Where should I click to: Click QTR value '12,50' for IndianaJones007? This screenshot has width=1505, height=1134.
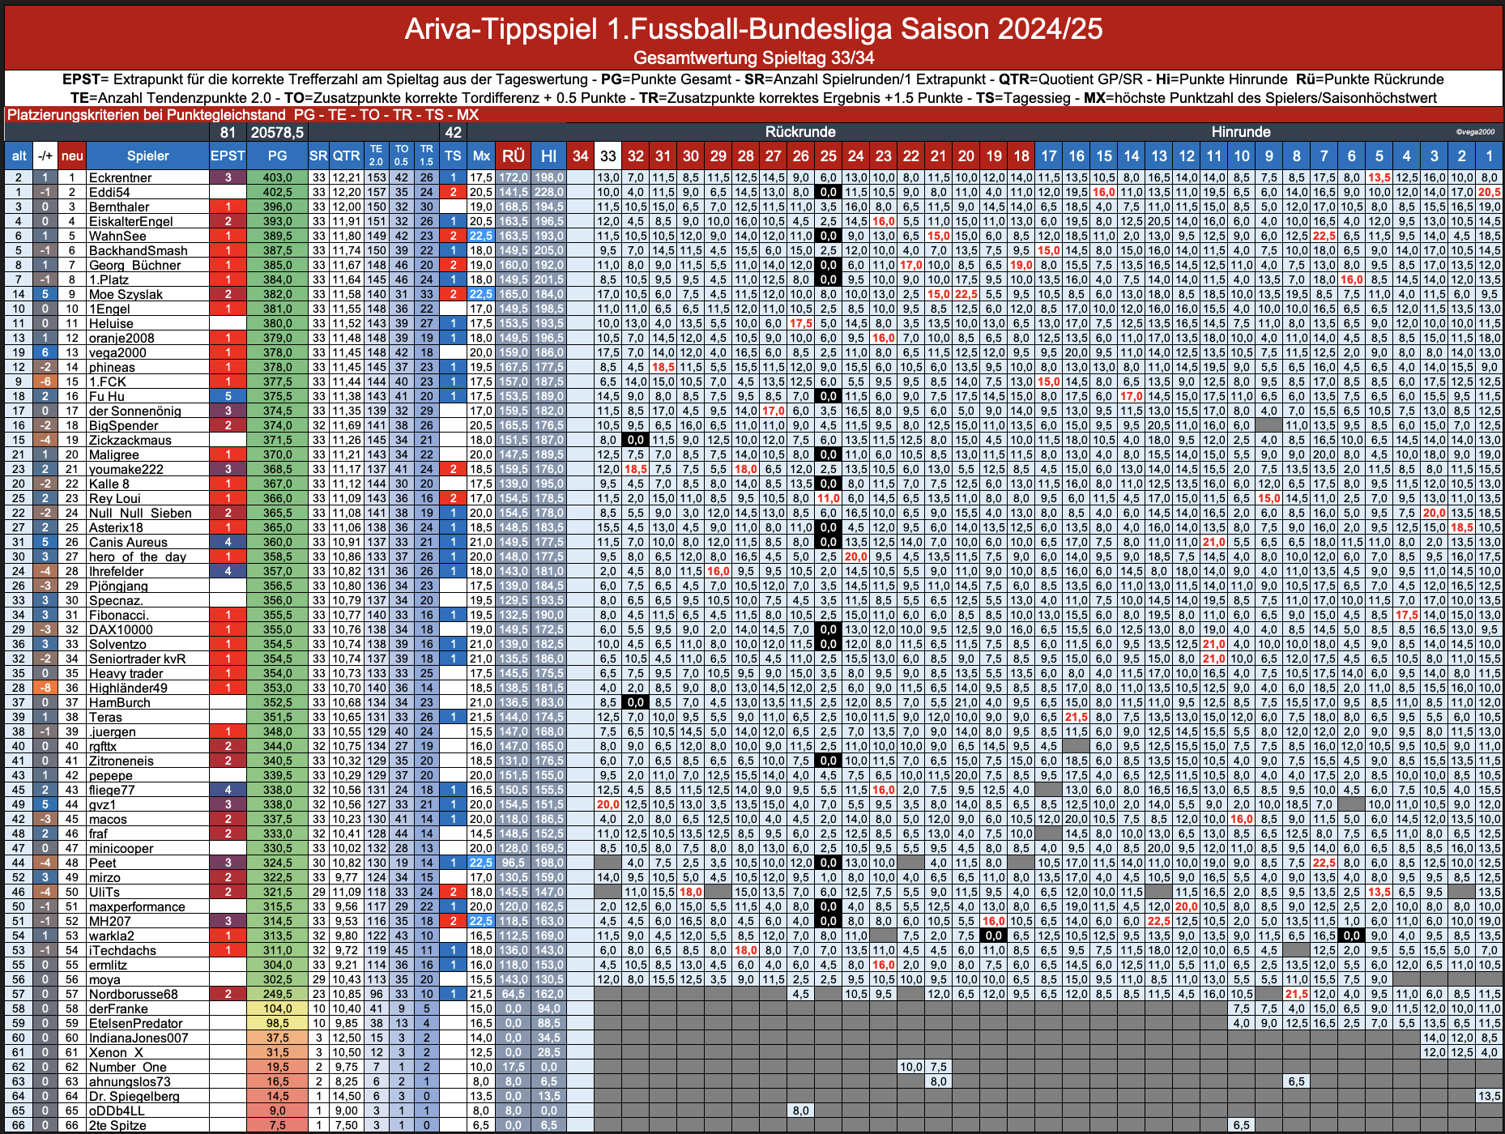pyautogui.click(x=347, y=1038)
